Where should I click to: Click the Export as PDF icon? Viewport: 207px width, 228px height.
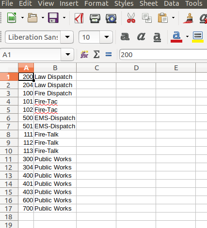click(x=79, y=18)
